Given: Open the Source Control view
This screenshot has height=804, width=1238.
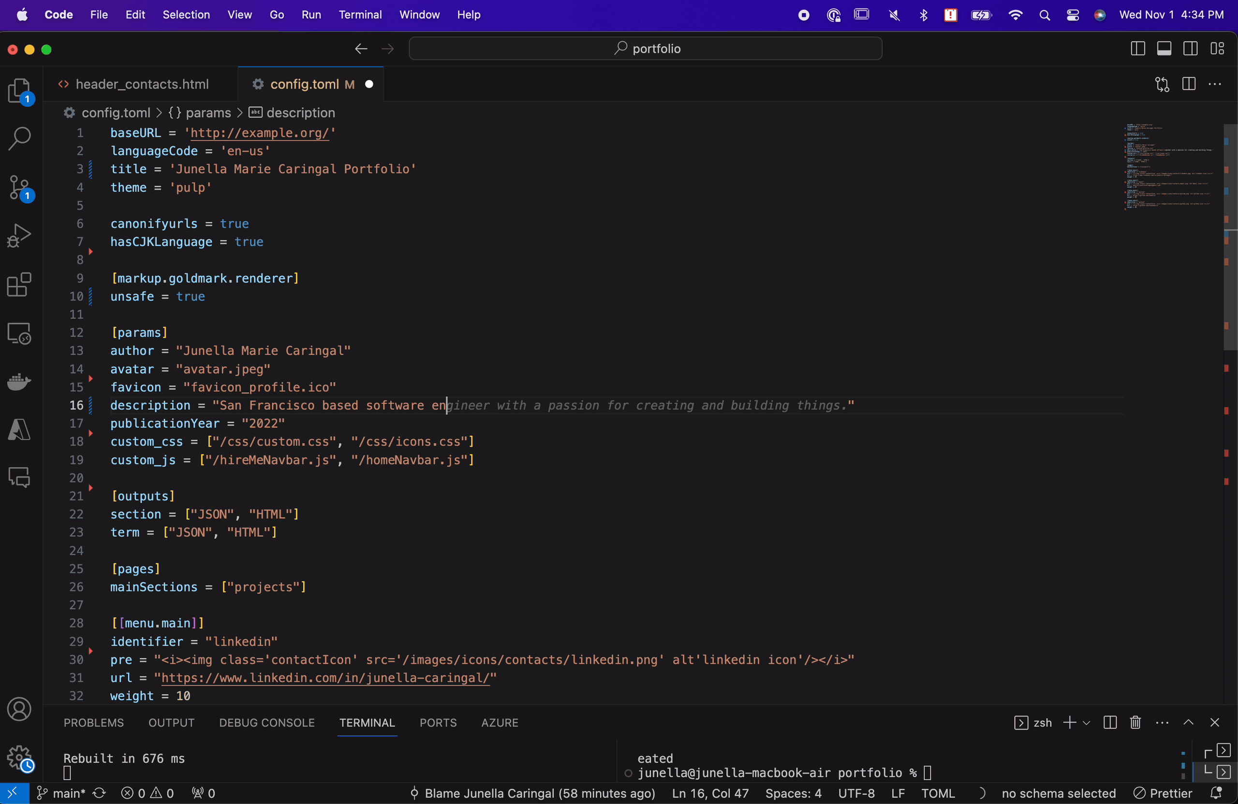Looking at the screenshot, I should [x=20, y=187].
